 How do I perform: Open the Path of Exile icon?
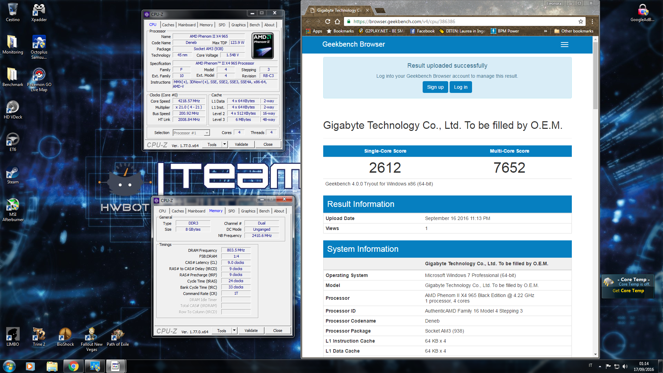118,337
